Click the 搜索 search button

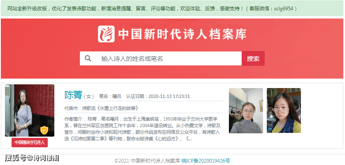click(x=253, y=58)
